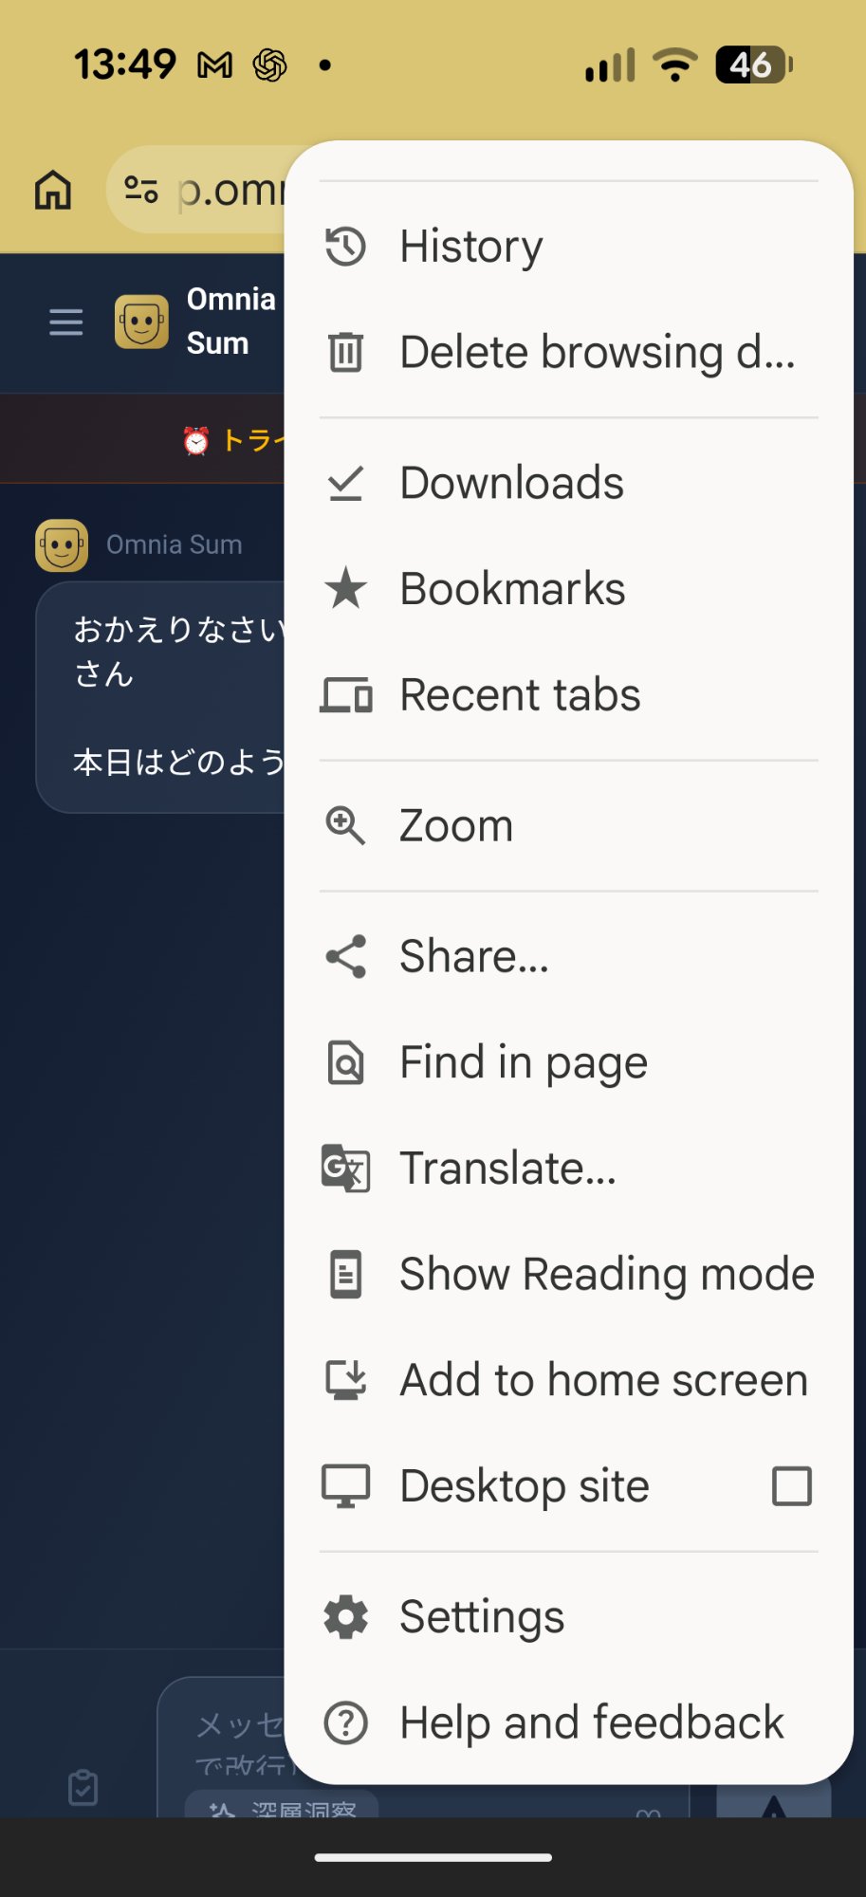Viewport: 866px width, 1897px height.
Task: Tap the Omnia Sum logo in header
Action: pos(142,322)
